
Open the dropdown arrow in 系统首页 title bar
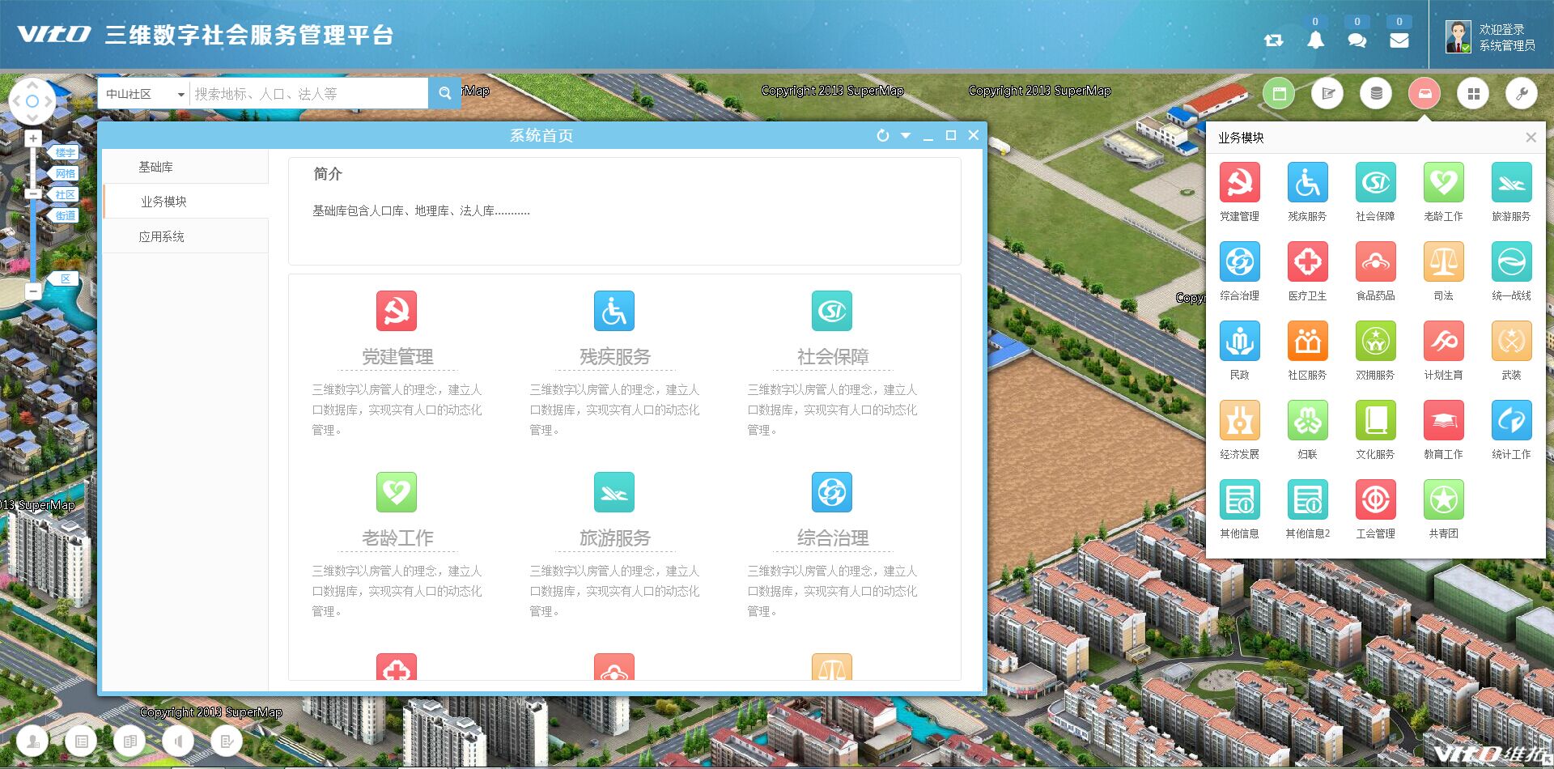906,136
